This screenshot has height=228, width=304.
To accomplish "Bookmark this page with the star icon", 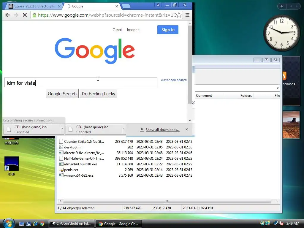I will click(179, 15).
